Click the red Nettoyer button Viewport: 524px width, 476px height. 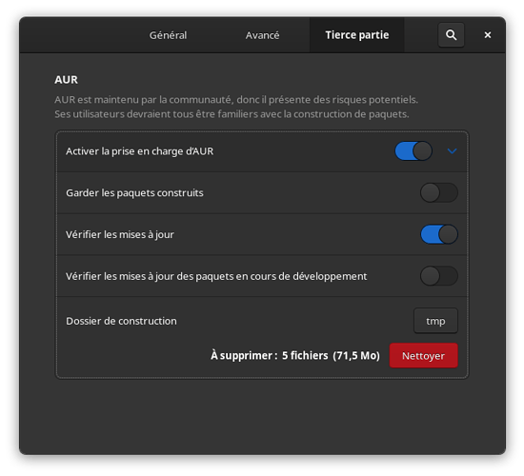click(x=423, y=355)
